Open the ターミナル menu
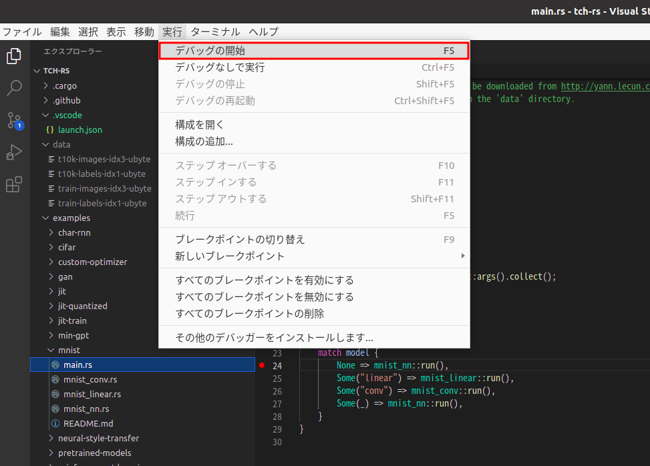Image resolution: width=650 pixels, height=466 pixels. (x=215, y=31)
